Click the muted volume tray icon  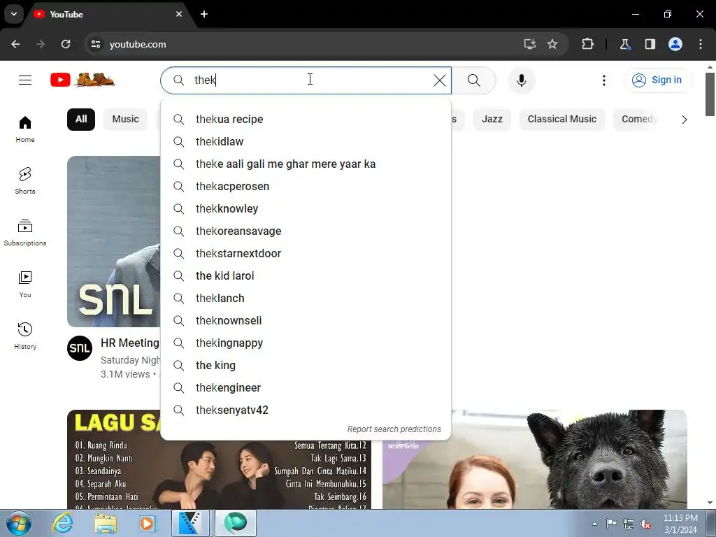pos(645,524)
